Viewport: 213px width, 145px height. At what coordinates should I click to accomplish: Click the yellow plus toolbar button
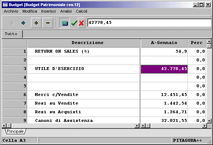pyautogui.click(x=36, y=23)
